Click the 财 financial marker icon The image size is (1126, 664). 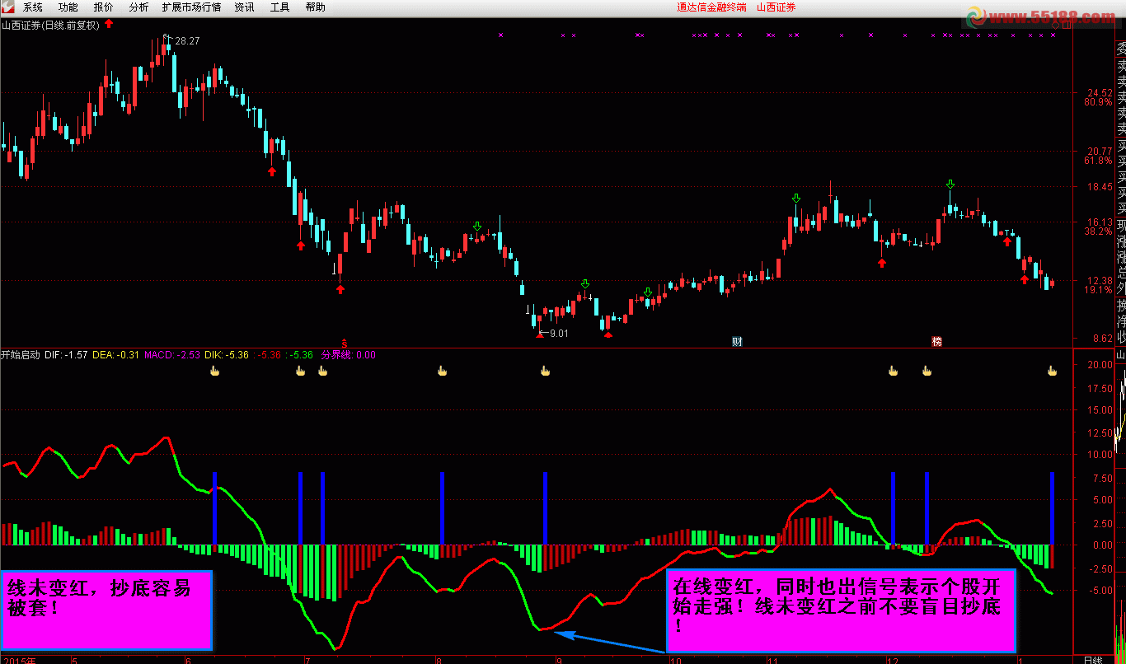point(737,341)
